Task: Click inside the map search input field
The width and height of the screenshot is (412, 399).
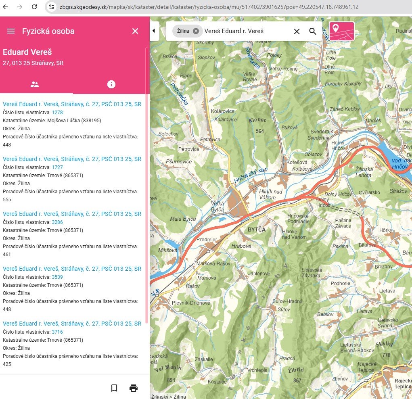Action: tap(246, 31)
